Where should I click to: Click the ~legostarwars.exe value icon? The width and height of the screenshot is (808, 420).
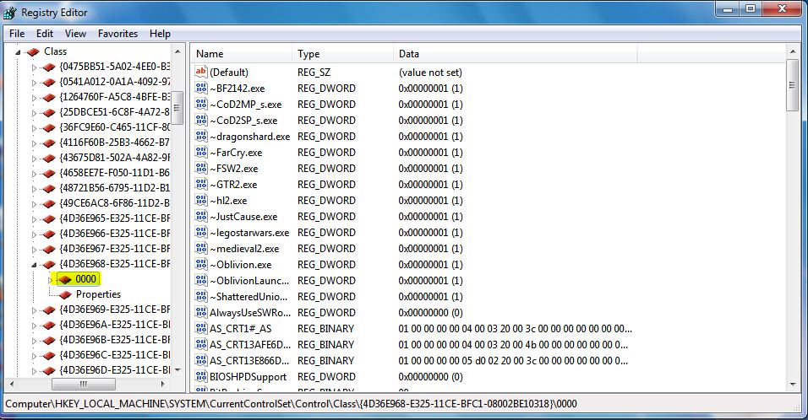(201, 232)
